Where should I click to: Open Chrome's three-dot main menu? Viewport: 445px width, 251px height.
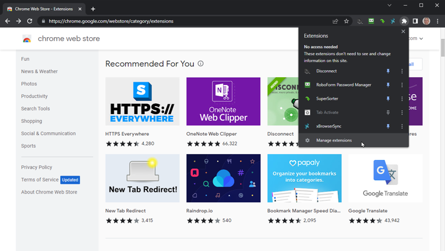point(437,21)
